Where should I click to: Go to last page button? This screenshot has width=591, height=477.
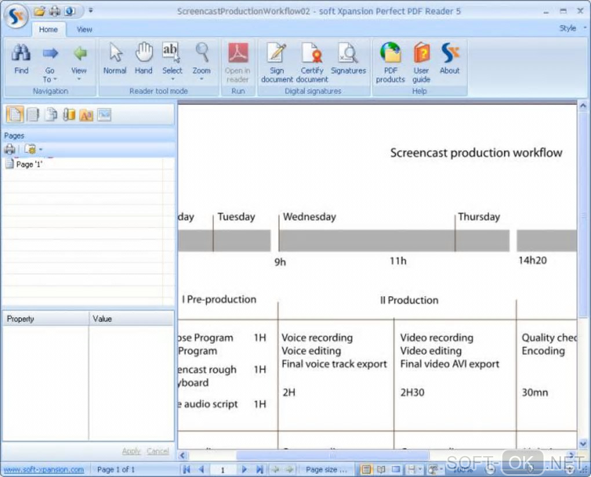point(260,469)
